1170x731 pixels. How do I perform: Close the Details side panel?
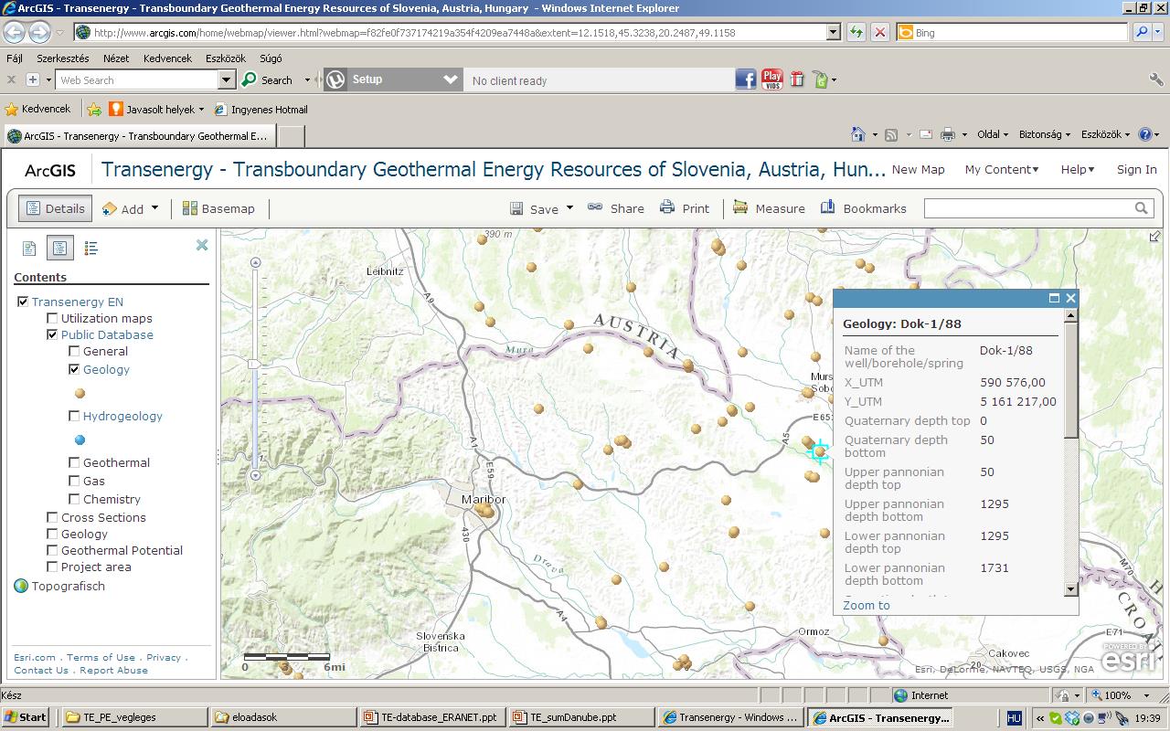pos(202,245)
